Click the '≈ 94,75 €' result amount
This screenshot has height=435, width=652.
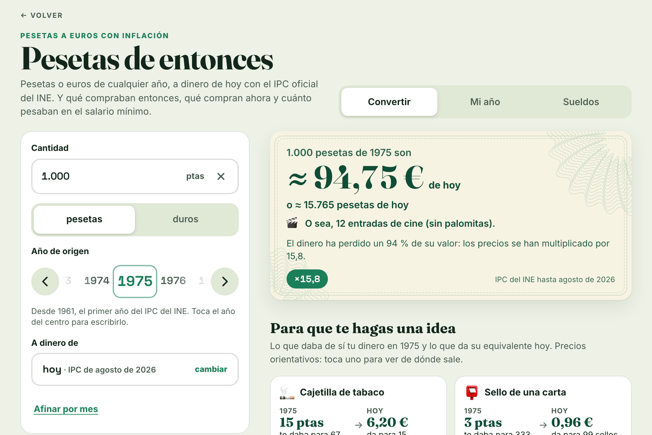click(356, 178)
